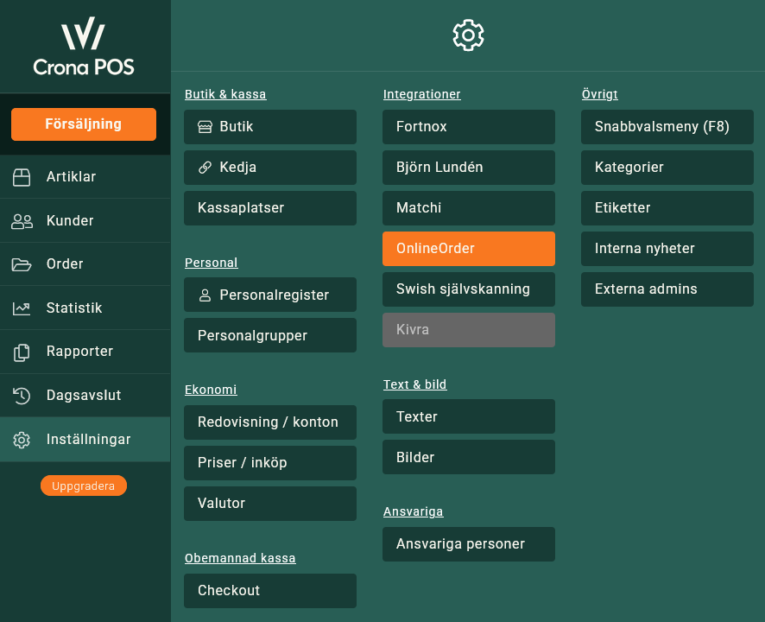The width and height of the screenshot is (765, 622).
Task: Click the Order folder icon
Action: coord(22,264)
